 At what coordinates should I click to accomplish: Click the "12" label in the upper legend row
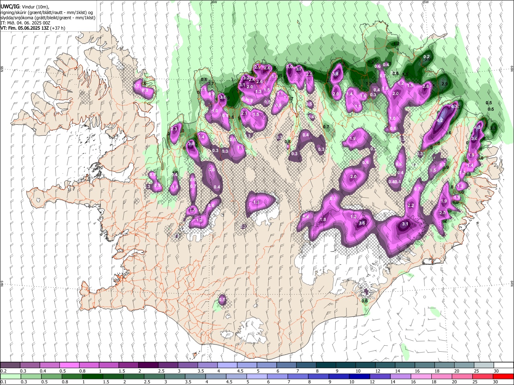point(378,371)
